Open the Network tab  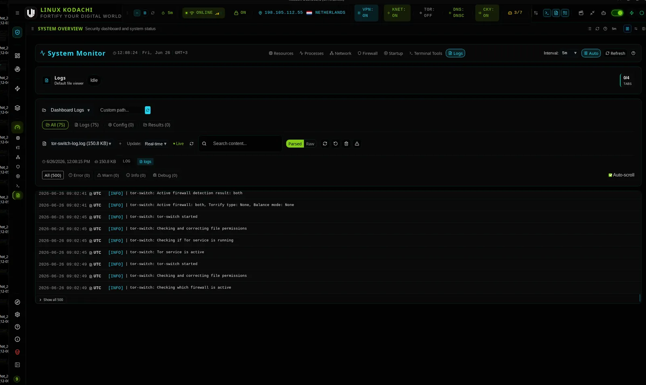click(340, 53)
